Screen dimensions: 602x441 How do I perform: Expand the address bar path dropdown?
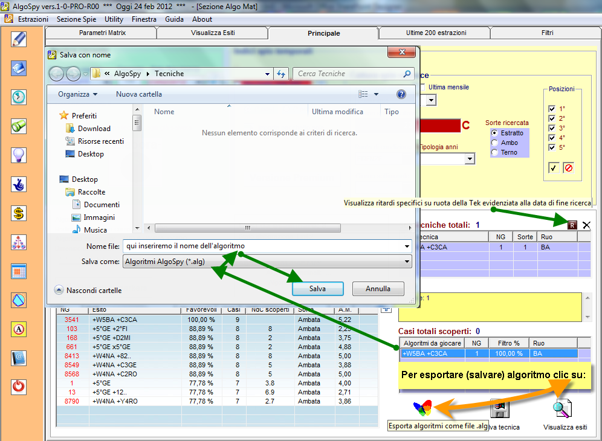[x=267, y=74]
